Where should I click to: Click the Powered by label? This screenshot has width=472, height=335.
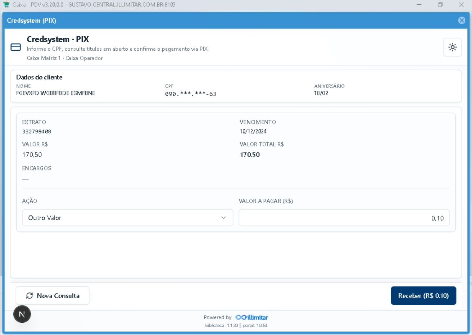tap(218, 317)
